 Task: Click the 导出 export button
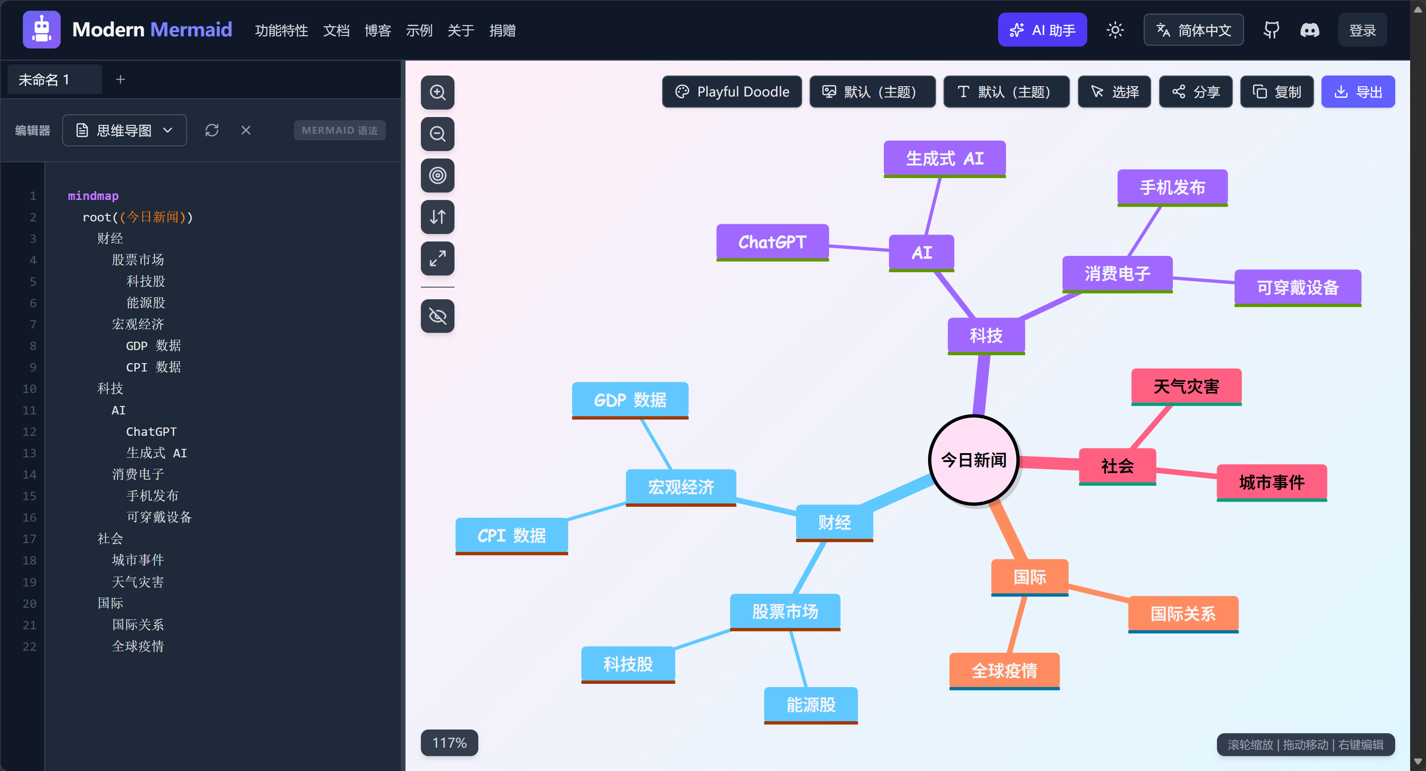[x=1358, y=92]
